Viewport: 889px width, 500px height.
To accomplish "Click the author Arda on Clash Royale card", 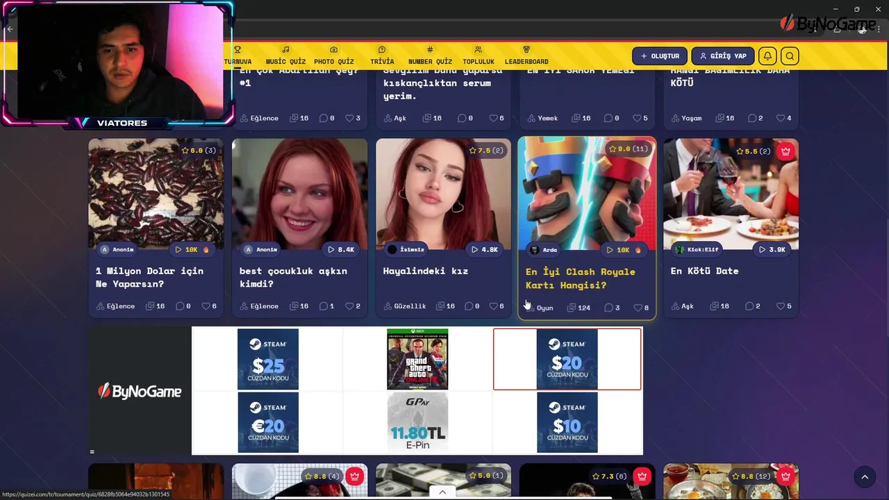I will 543,250.
